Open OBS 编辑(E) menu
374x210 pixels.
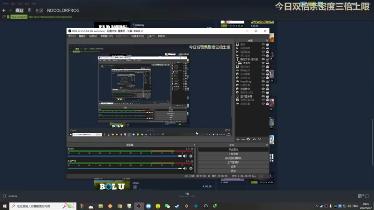click(82, 36)
